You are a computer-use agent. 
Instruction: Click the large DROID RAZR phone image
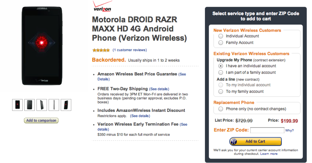click(42, 46)
